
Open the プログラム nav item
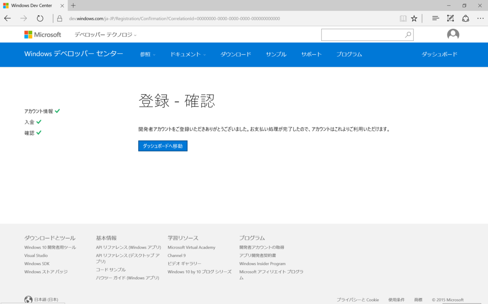[349, 54]
